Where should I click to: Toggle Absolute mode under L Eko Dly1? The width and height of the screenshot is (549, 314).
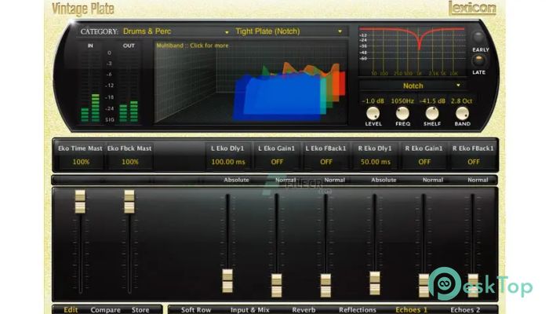coord(236,180)
